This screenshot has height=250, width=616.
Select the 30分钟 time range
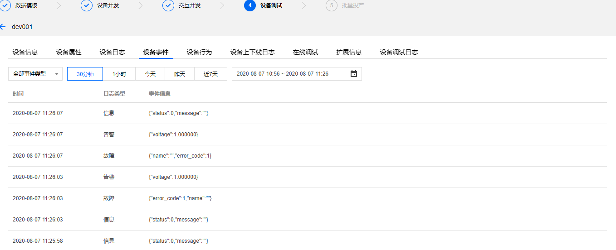[85, 74]
